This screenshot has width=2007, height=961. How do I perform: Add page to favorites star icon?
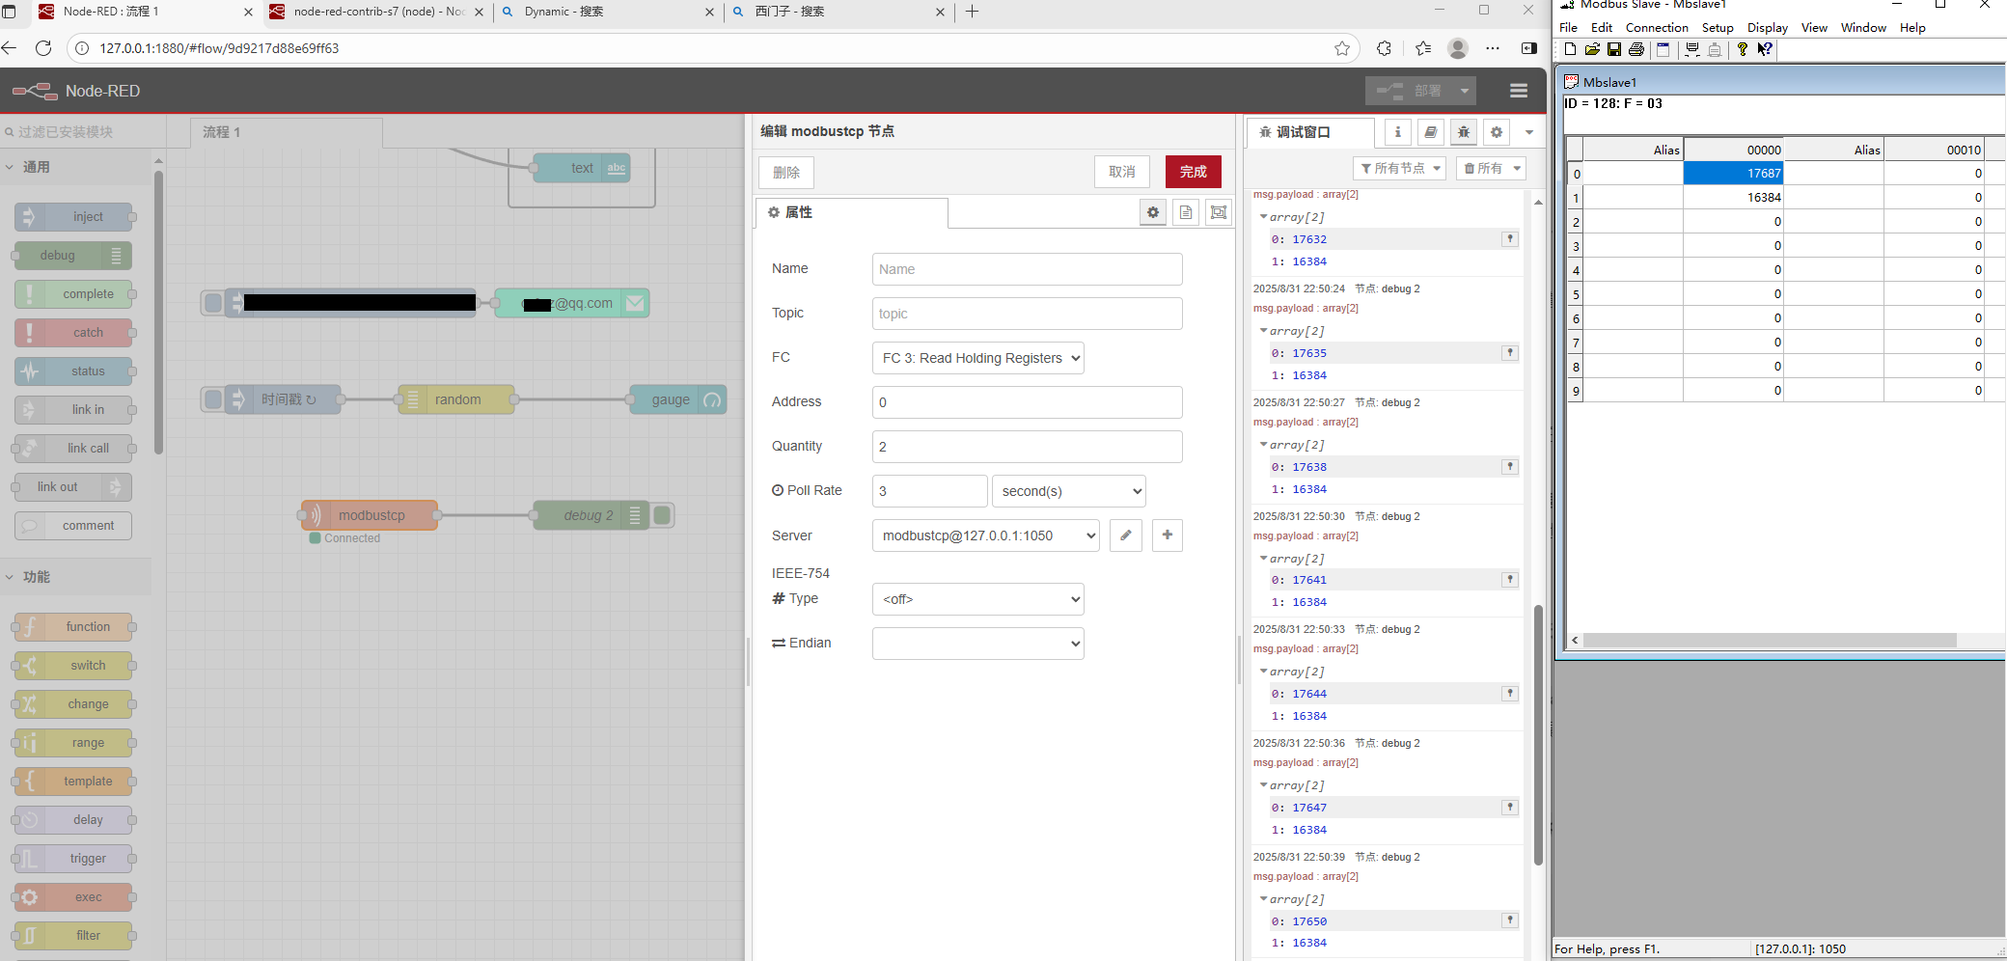[x=1342, y=48]
